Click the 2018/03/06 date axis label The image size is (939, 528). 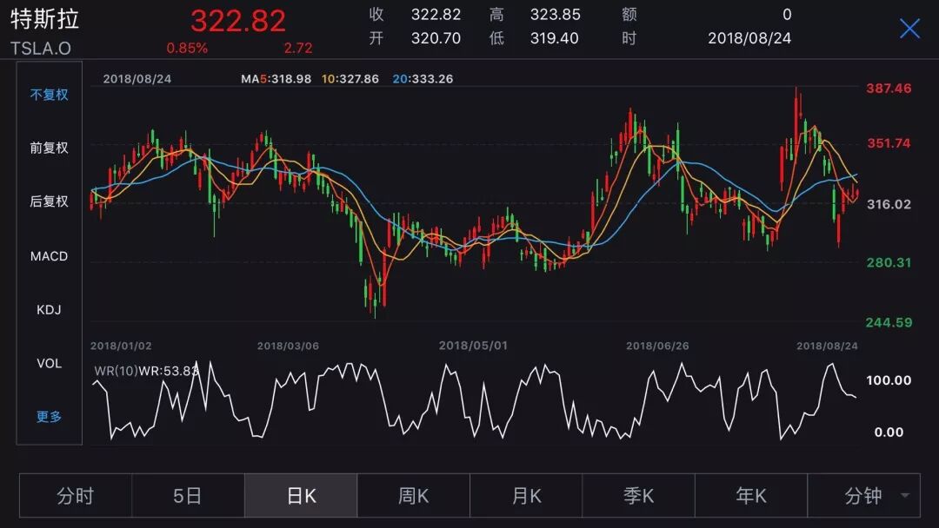[x=288, y=346]
